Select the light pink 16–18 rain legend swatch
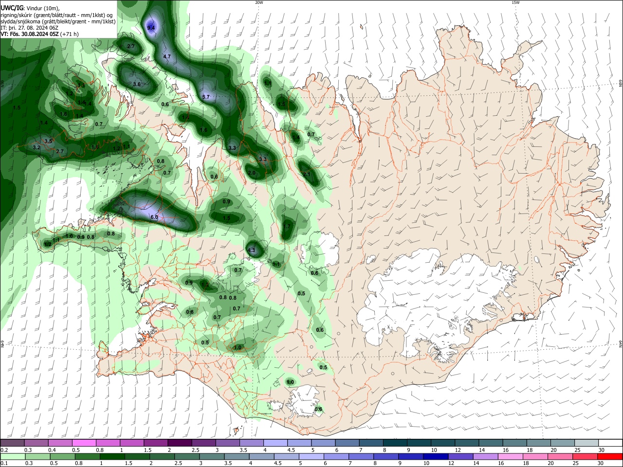Image resolution: width=623 pixels, height=467 pixels. point(510,456)
